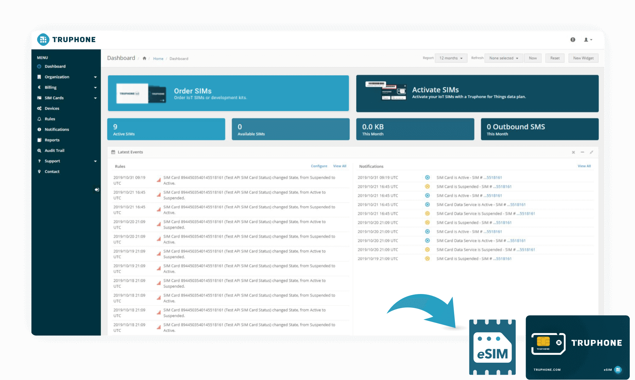Click Configure link in Rules section
The image size is (635, 380).
(319, 166)
